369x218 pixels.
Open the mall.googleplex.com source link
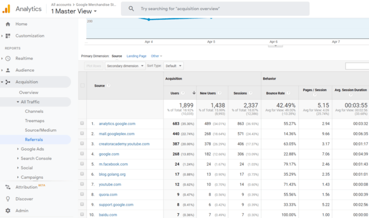(116, 134)
